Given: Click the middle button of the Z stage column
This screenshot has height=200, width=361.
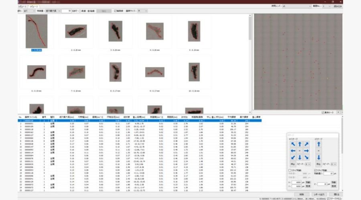Looking at the screenshot, I should click(318, 151).
